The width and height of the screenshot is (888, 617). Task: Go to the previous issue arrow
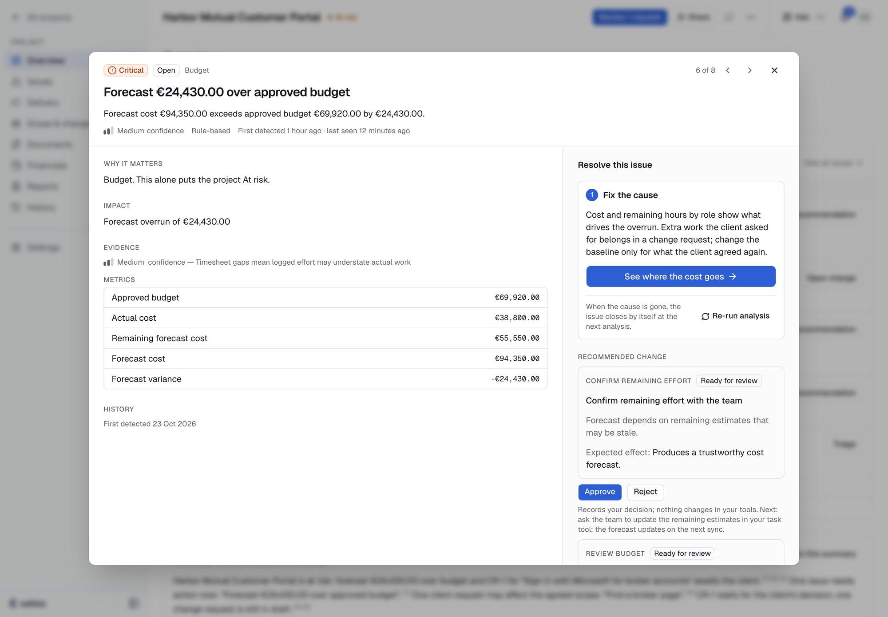click(x=728, y=70)
